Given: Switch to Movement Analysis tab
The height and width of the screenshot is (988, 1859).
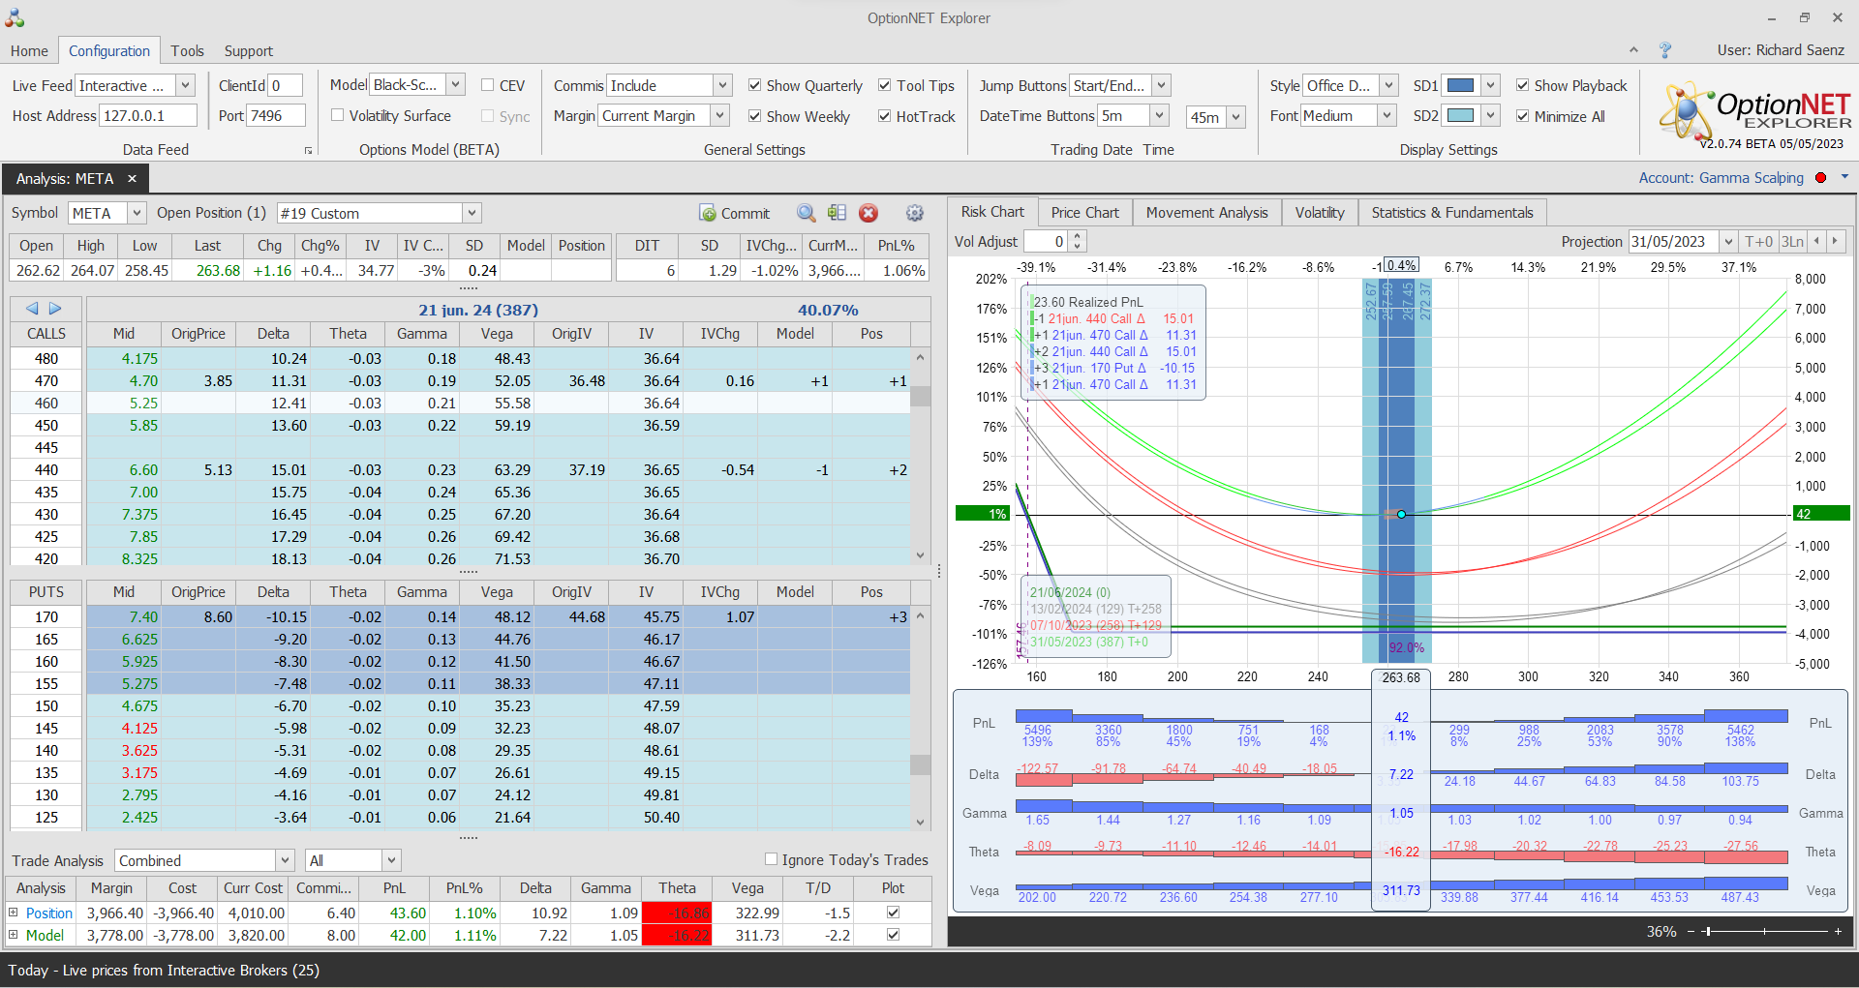Looking at the screenshot, I should pyautogui.click(x=1206, y=213).
